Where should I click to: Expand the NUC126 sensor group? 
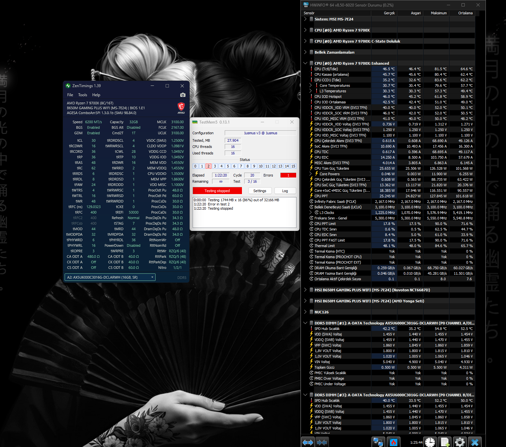305,312
